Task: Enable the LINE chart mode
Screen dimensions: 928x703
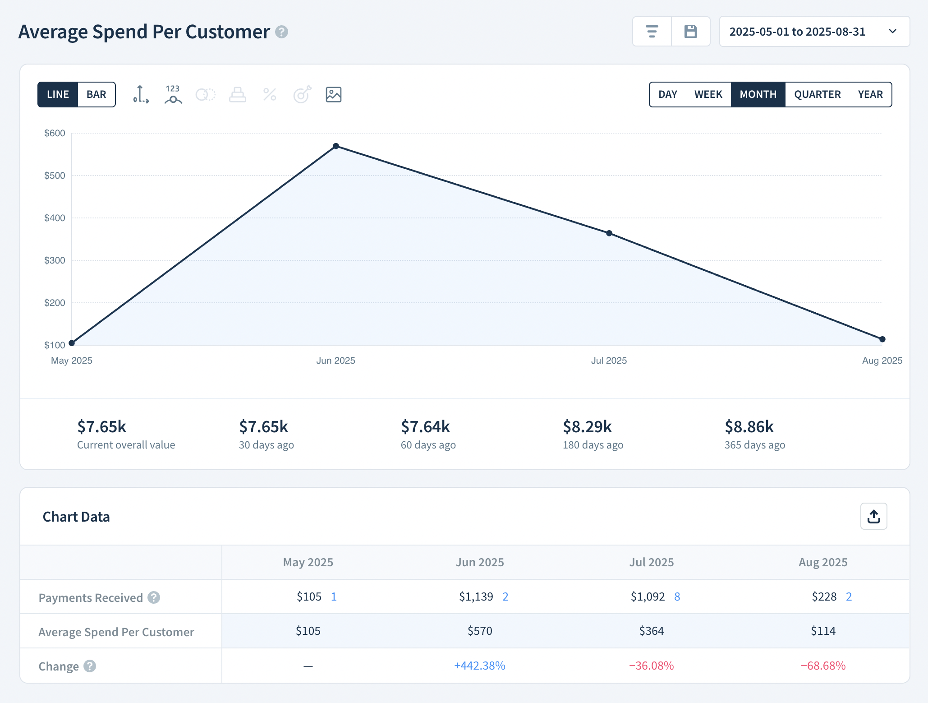Action: click(x=58, y=94)
